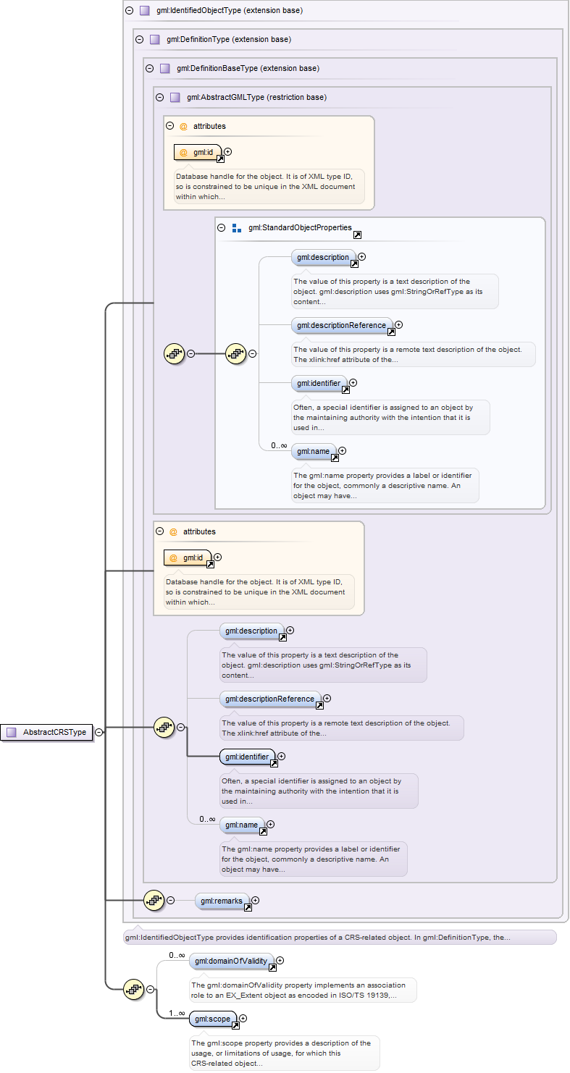
Task: Click the sequence icon beside gml:remarks
Action: (x=154, y=900)
